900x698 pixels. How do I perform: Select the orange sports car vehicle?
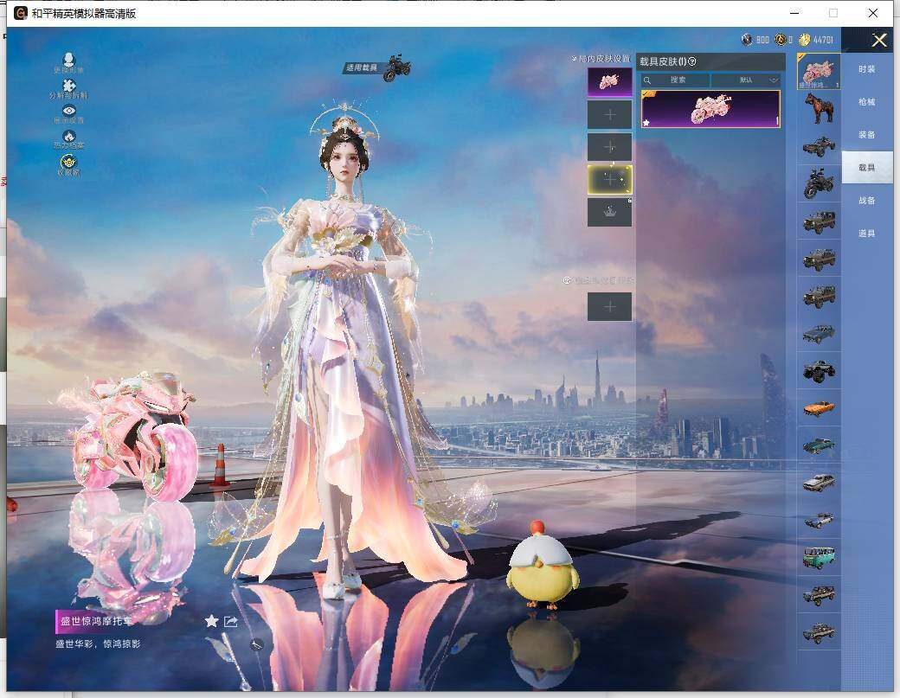(x=819, y=409)
